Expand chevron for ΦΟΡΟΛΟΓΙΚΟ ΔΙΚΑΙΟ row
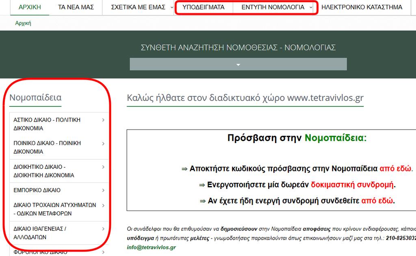 pyautogui.click(x=103, y=252)
